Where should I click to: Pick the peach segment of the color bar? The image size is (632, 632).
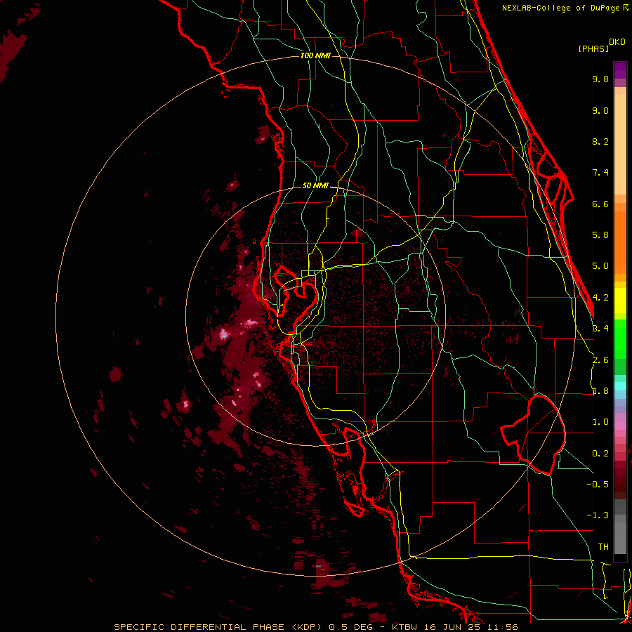620,143
